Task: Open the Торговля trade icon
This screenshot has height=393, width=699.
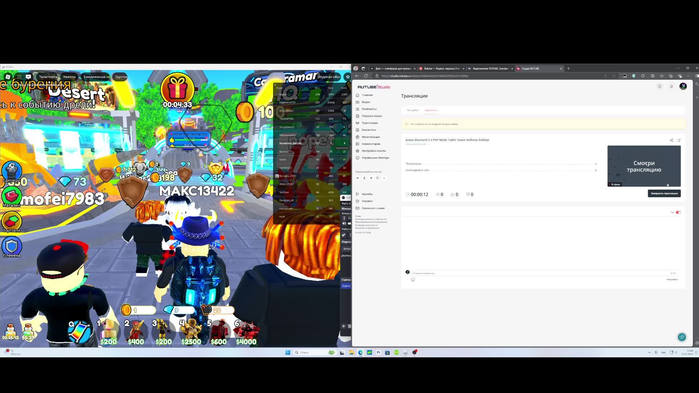Action: point(12,222)
